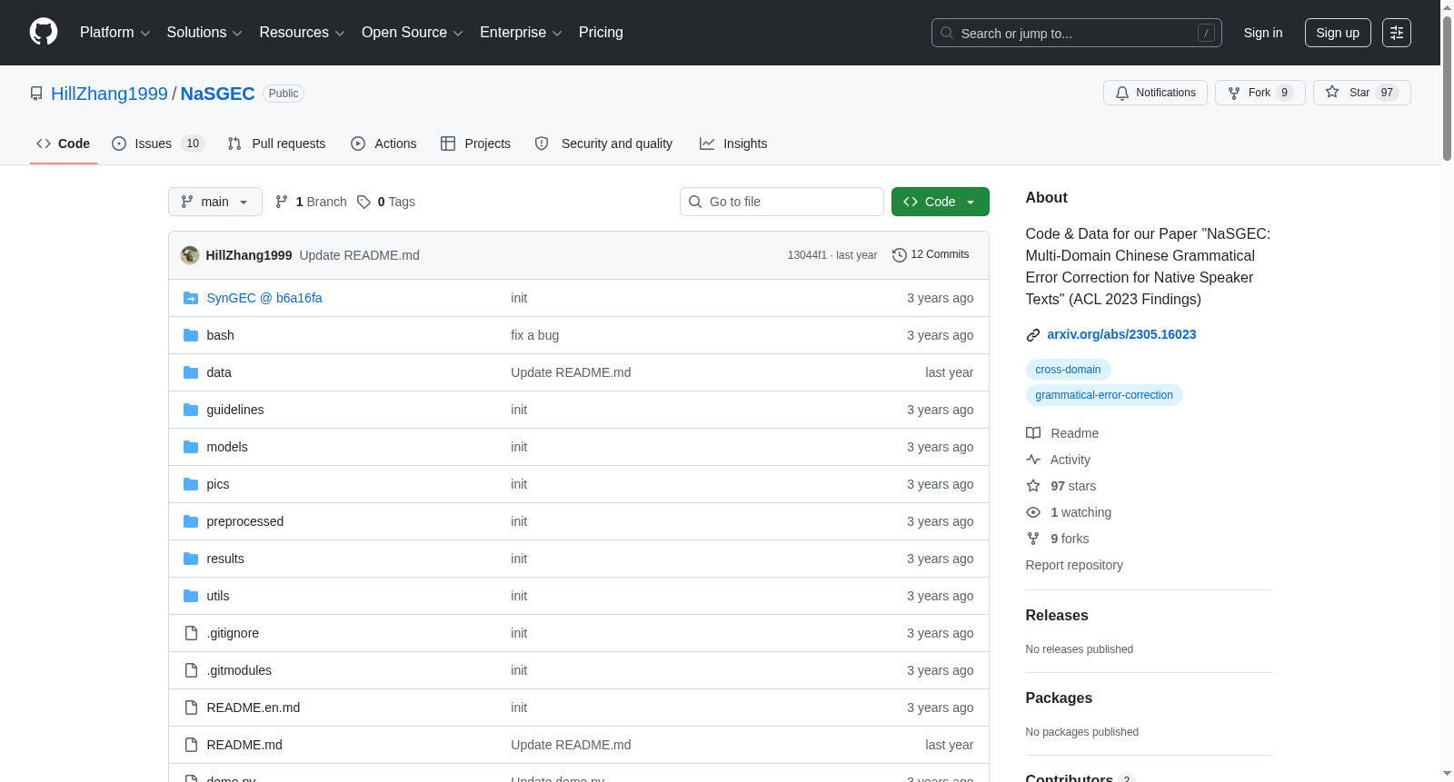Click the commit history clock icon
Screen dimensions: 1454x782
pyautogui.click(x=900, y=255)
